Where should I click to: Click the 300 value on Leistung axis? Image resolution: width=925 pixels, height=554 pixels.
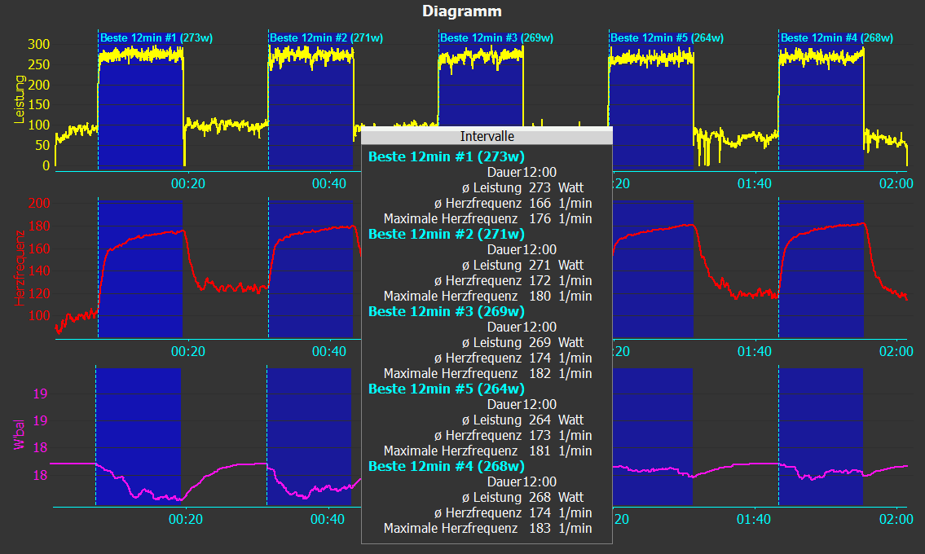[38, 44]
